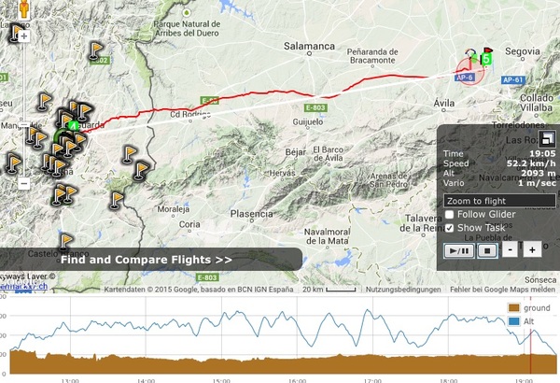This screenshot has height=383, width=560.
Task: Zoom in using the map plus button
Action: 24,36
